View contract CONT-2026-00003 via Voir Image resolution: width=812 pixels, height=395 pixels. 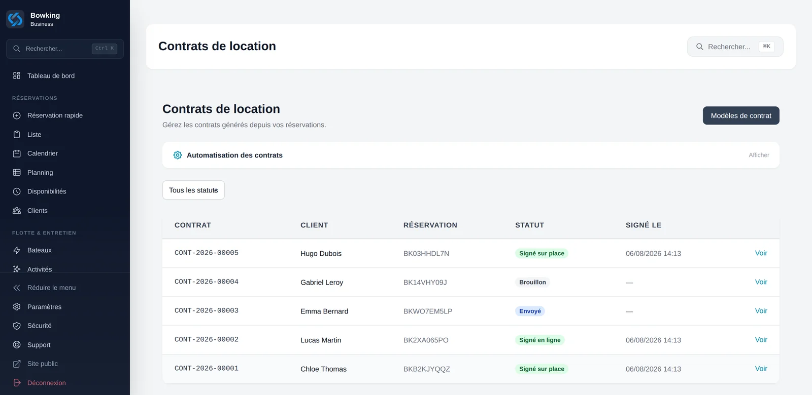[x=761, y=311]
